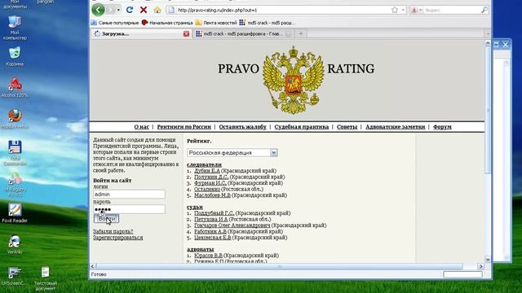This screenshot has height=293, width=522.
Task: Open Судебная практика menu link
Action: 301,127
